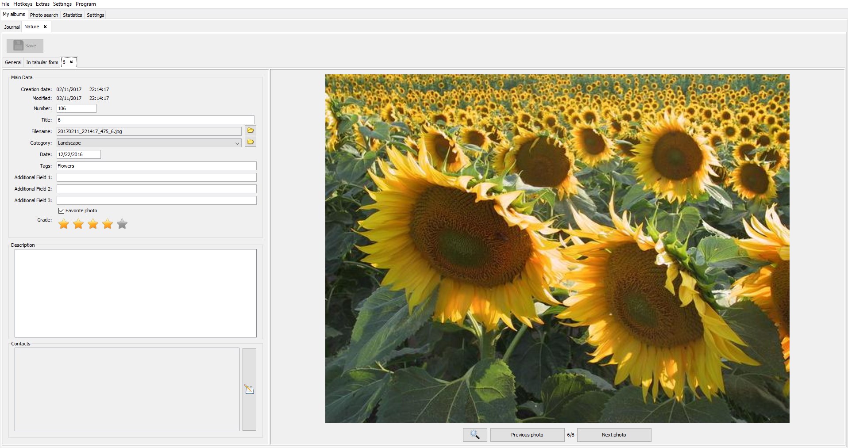Image resolution: width=848 pixels, height=448 pixels.
Task: Set grade to one star
Action: click(64, 224)
